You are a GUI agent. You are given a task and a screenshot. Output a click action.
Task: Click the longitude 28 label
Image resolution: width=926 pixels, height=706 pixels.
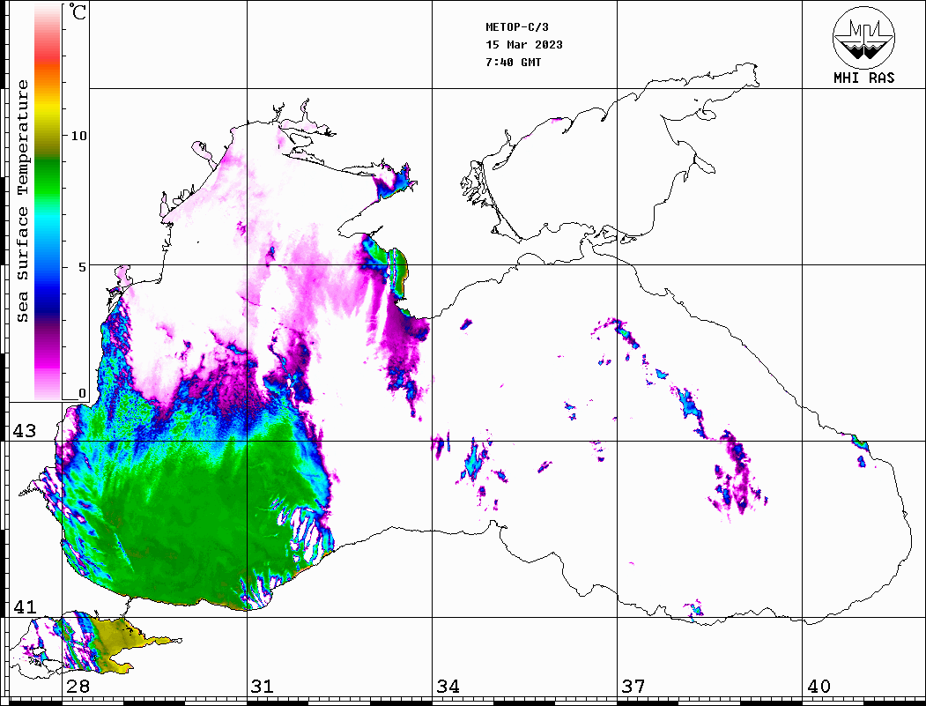pyautogui.click(x=78, y=686)
